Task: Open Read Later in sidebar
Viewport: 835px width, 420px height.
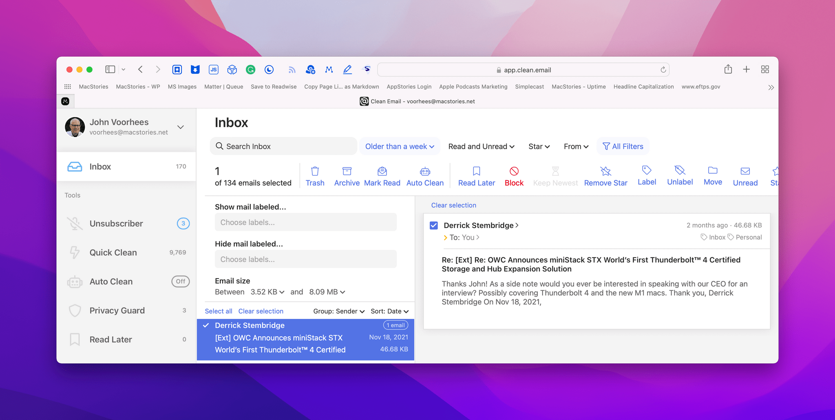Action: pyautogui.click(x=126, y=339)
